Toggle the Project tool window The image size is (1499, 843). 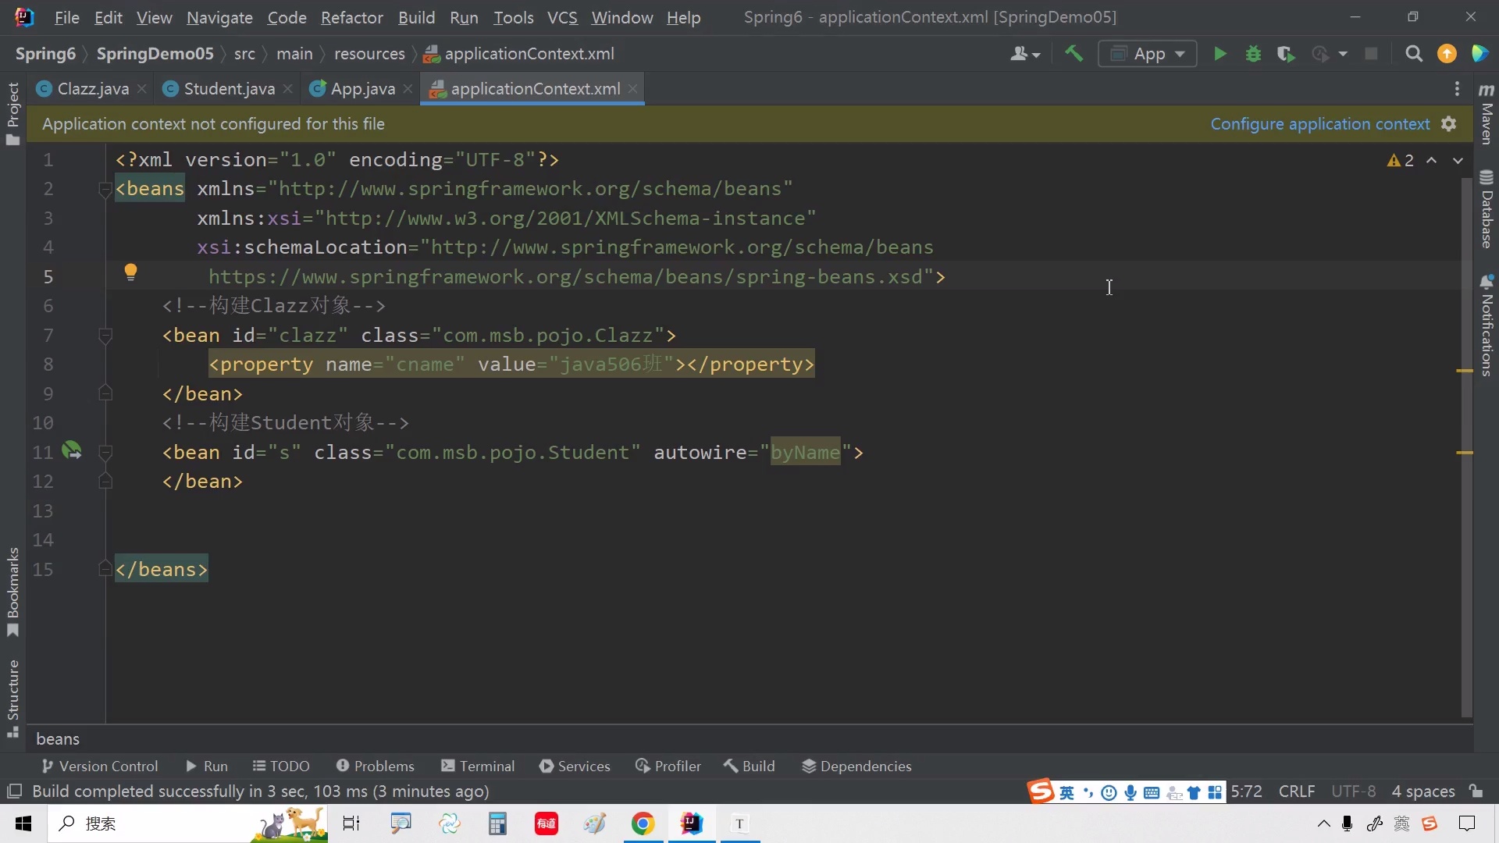tap(12, 113)
